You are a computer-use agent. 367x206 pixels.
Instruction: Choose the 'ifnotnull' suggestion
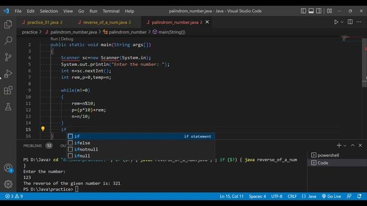click(x=140, y=149)
